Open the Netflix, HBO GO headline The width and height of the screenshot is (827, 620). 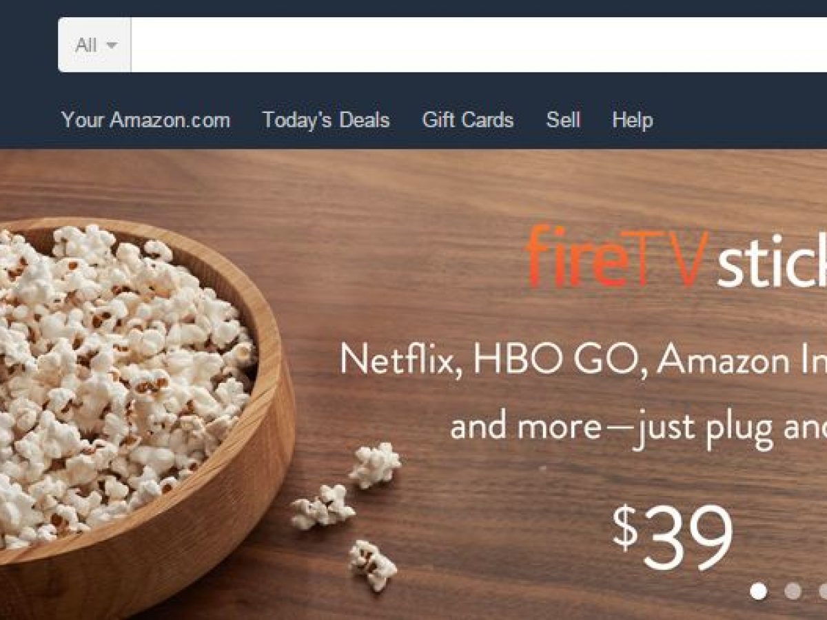583,360
